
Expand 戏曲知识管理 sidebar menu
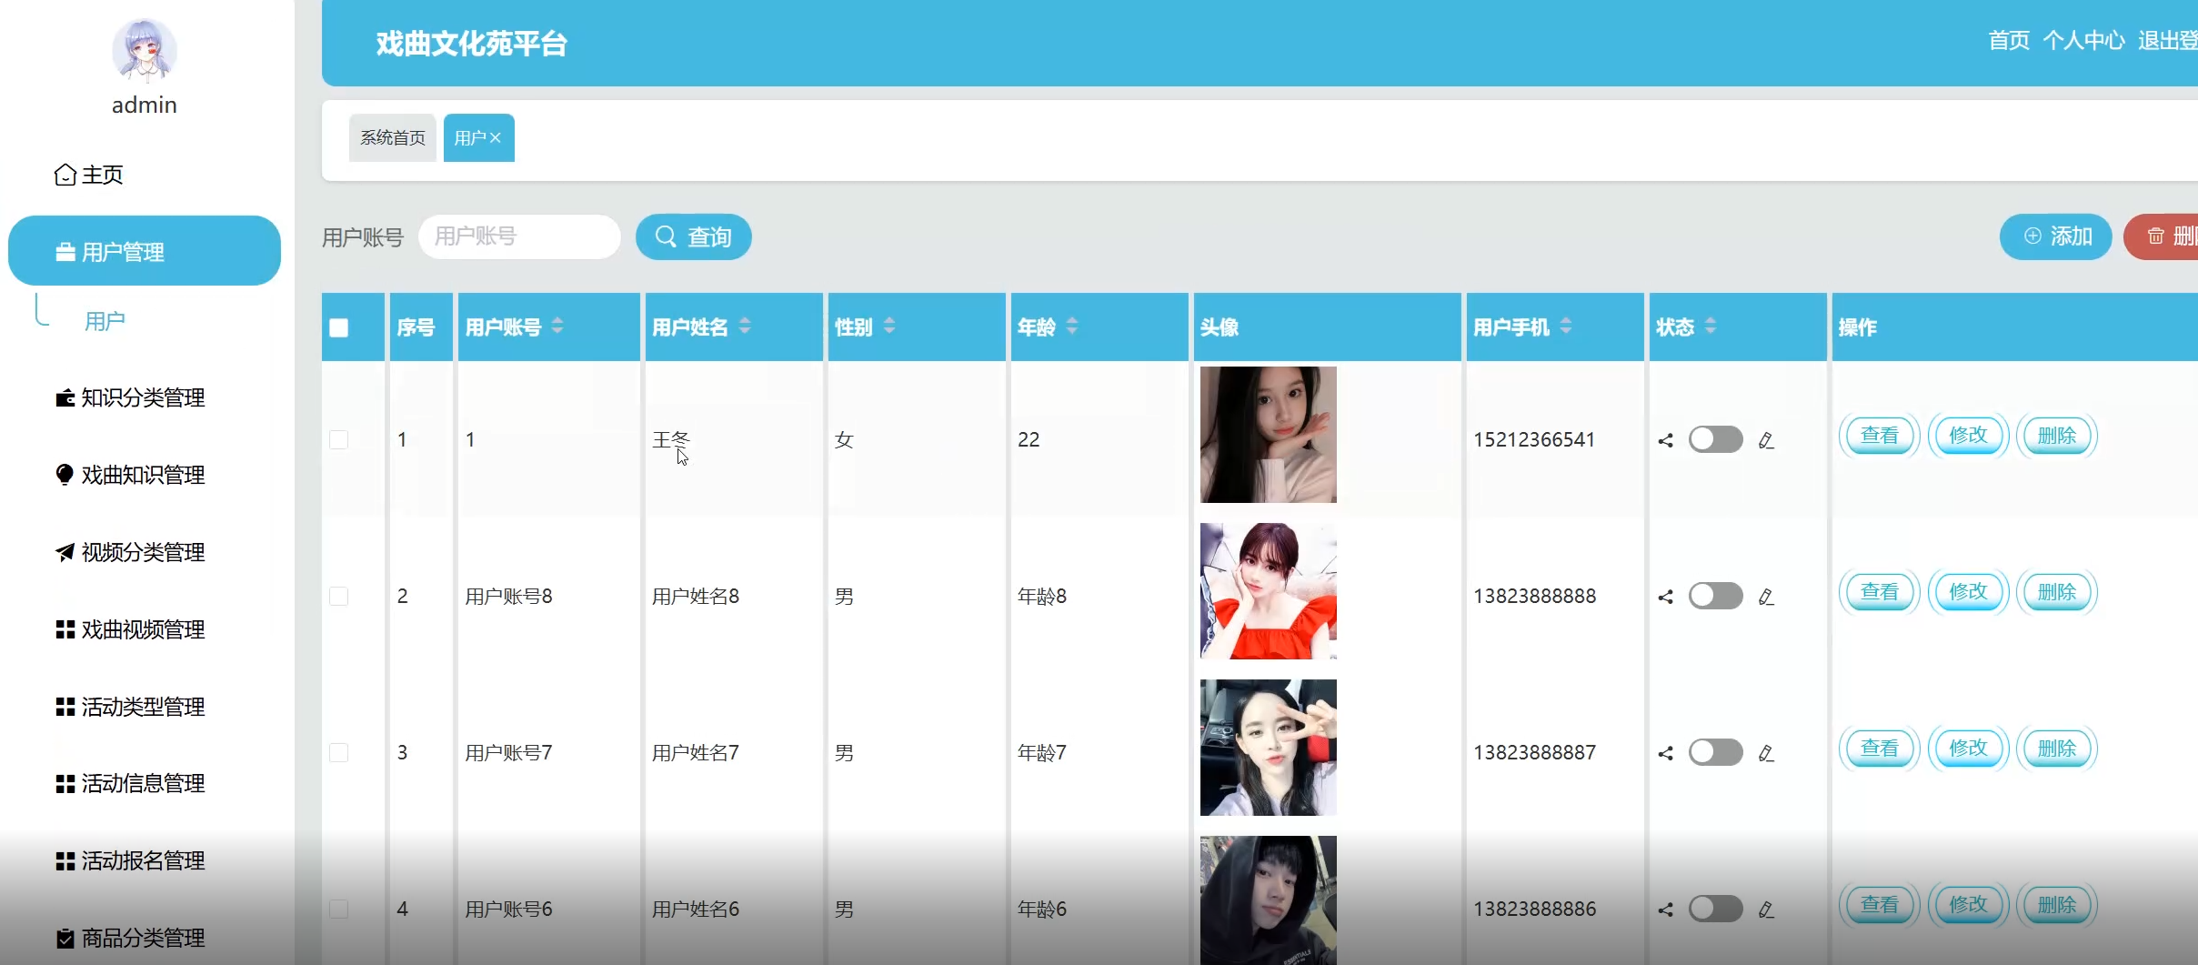click(143, 475)
